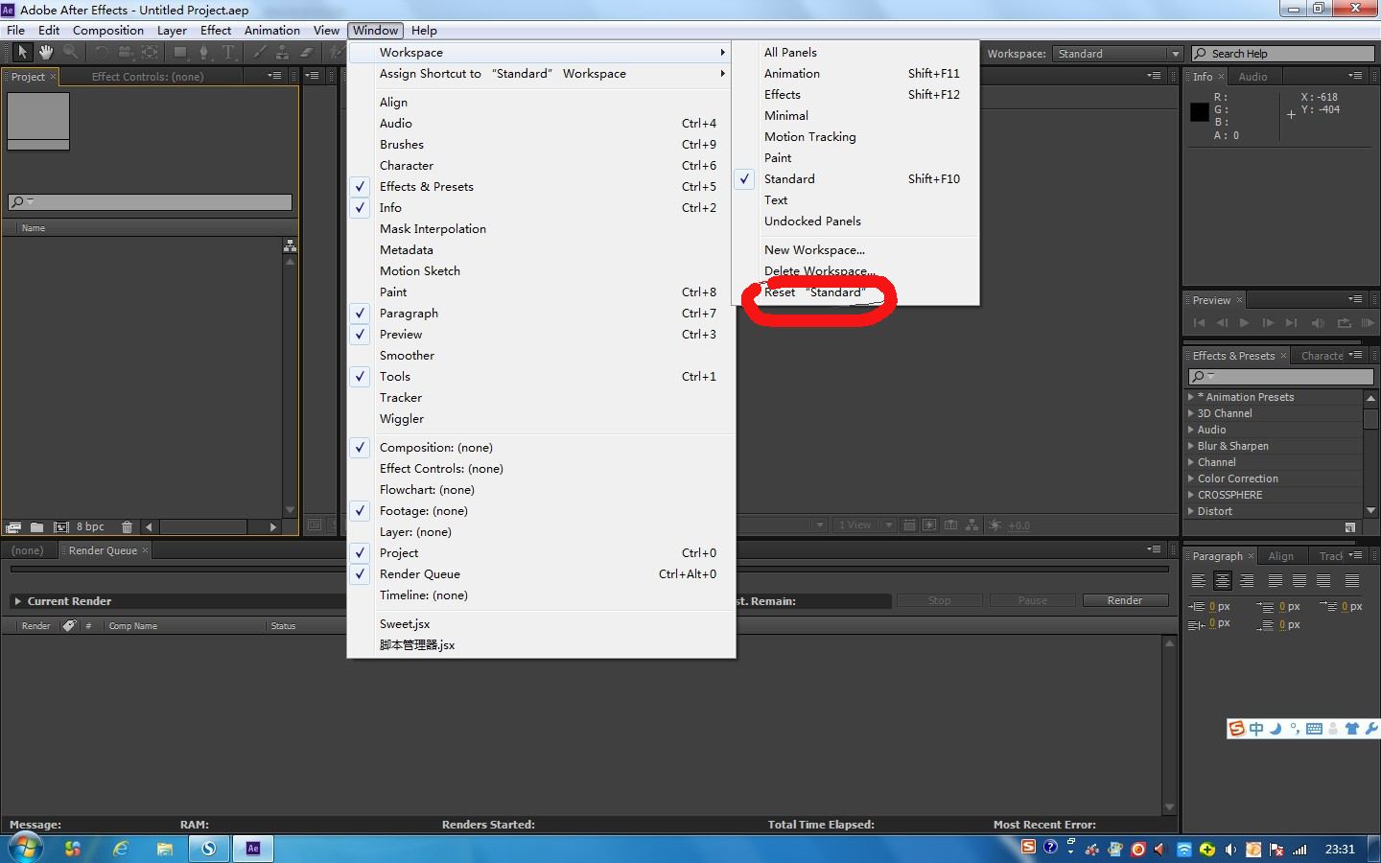1381x863 pixels.
Task: Select the Rotation tool
Action: click(101, 52)
